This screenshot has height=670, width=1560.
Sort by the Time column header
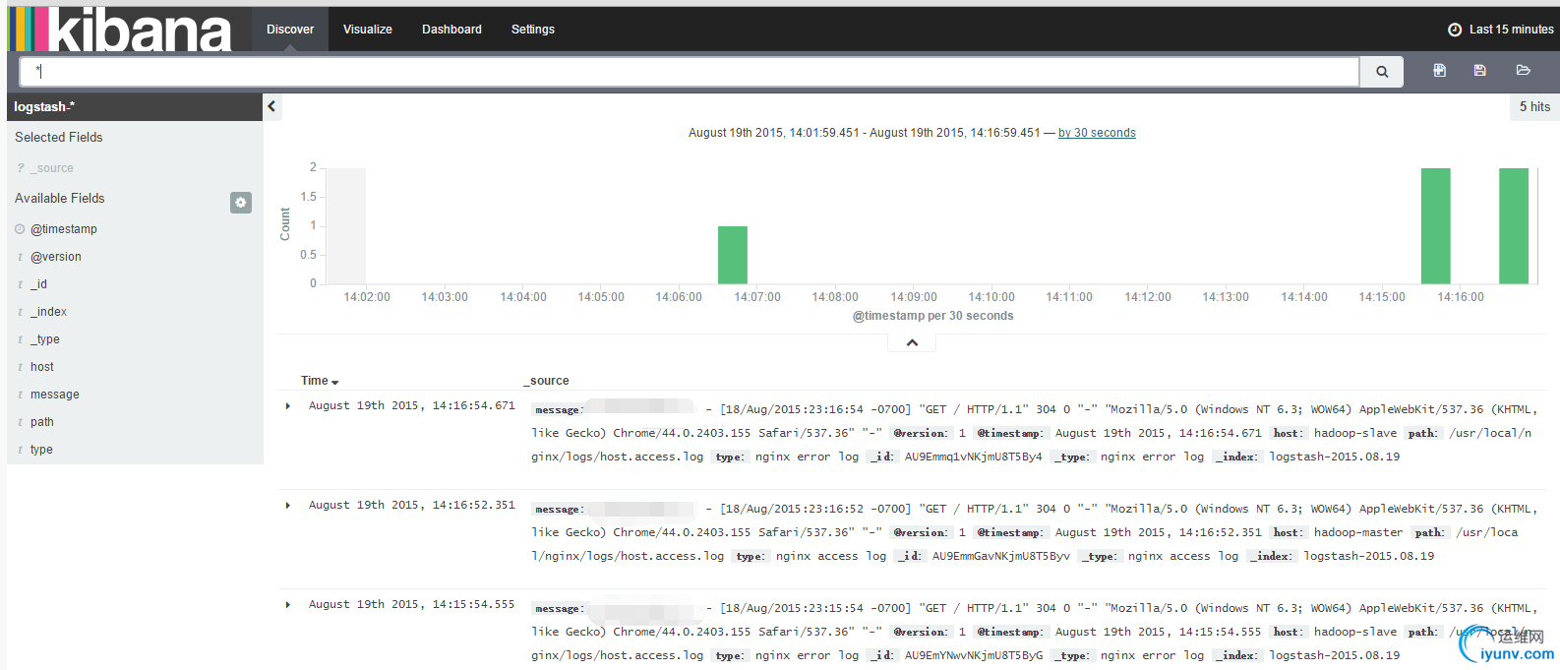pos(320,381)
